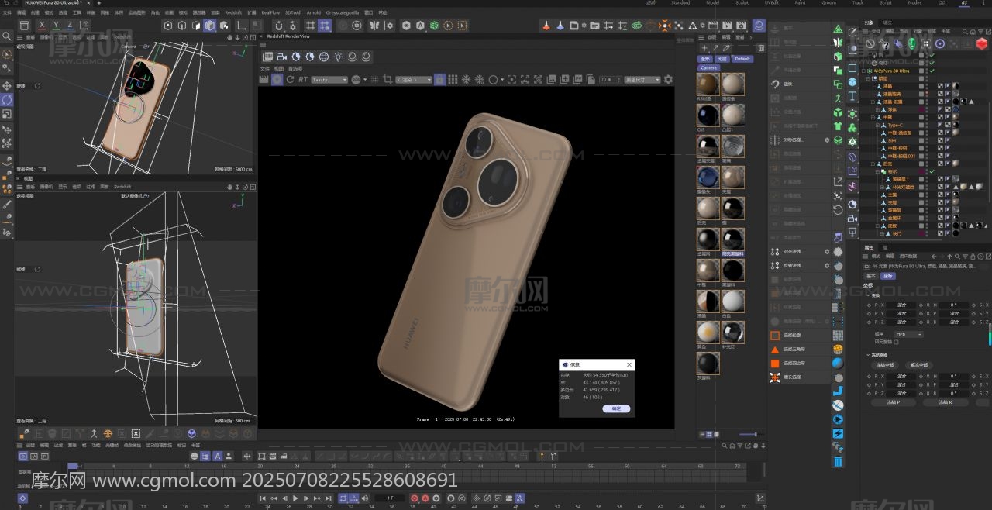Select the 玻璃 glass material swatch
Viewport: 992px width, 510px height.
coord(732,146)
